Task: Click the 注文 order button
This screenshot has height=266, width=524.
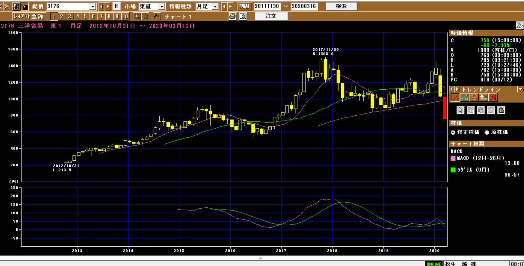Action: click(x=271, y=16)
